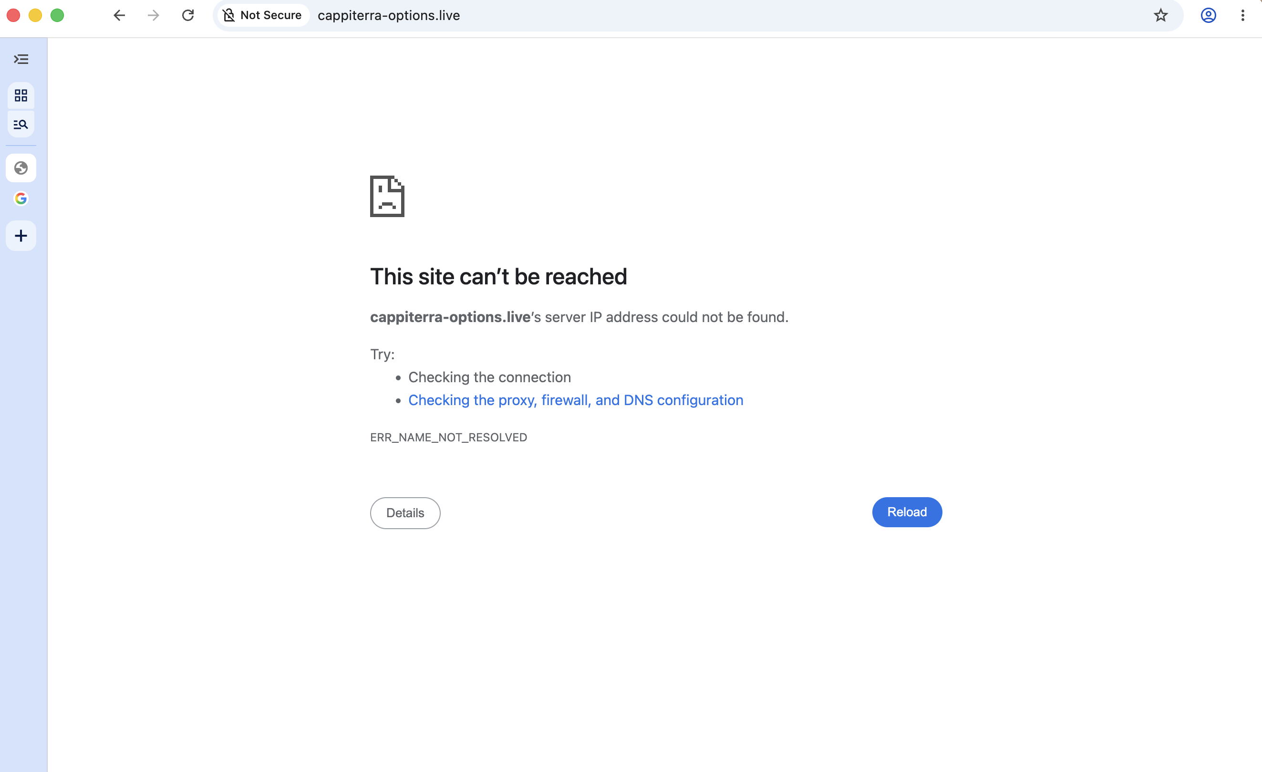Select the globe tab in the sidebar
Image resolution: width=1262 pixels, height=772 pixels.
[x=21, y=168]
